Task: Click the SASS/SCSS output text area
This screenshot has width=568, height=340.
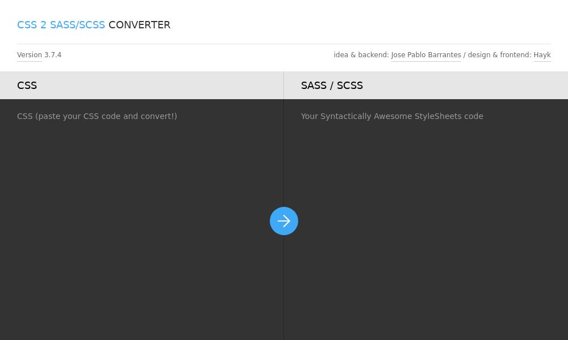Action: coord(426,219)
